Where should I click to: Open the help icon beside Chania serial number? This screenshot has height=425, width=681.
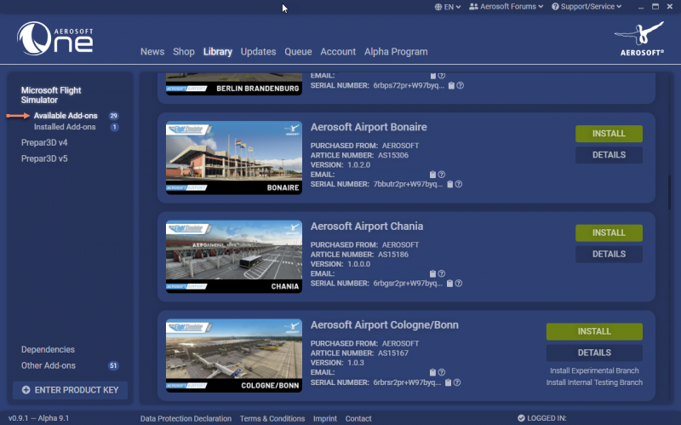pyautogui.click(x=459, y=284)
